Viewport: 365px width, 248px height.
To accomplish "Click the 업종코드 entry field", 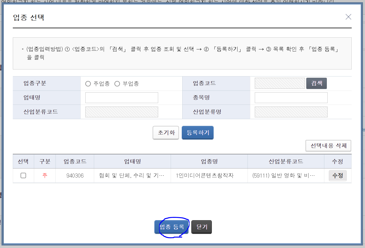I will pos(280,83).
